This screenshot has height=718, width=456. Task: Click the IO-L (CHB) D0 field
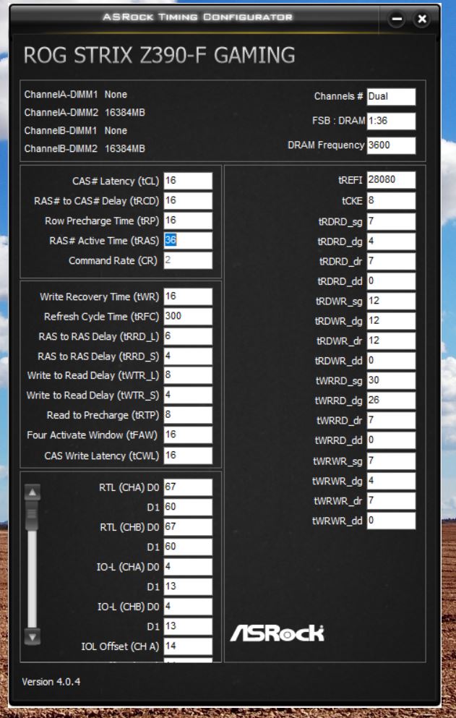188,606
